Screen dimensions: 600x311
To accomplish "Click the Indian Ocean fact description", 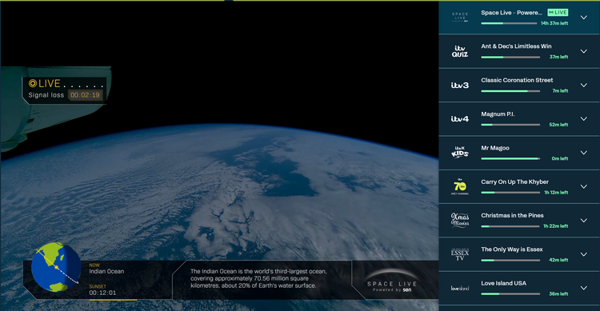I will [258, 278].
